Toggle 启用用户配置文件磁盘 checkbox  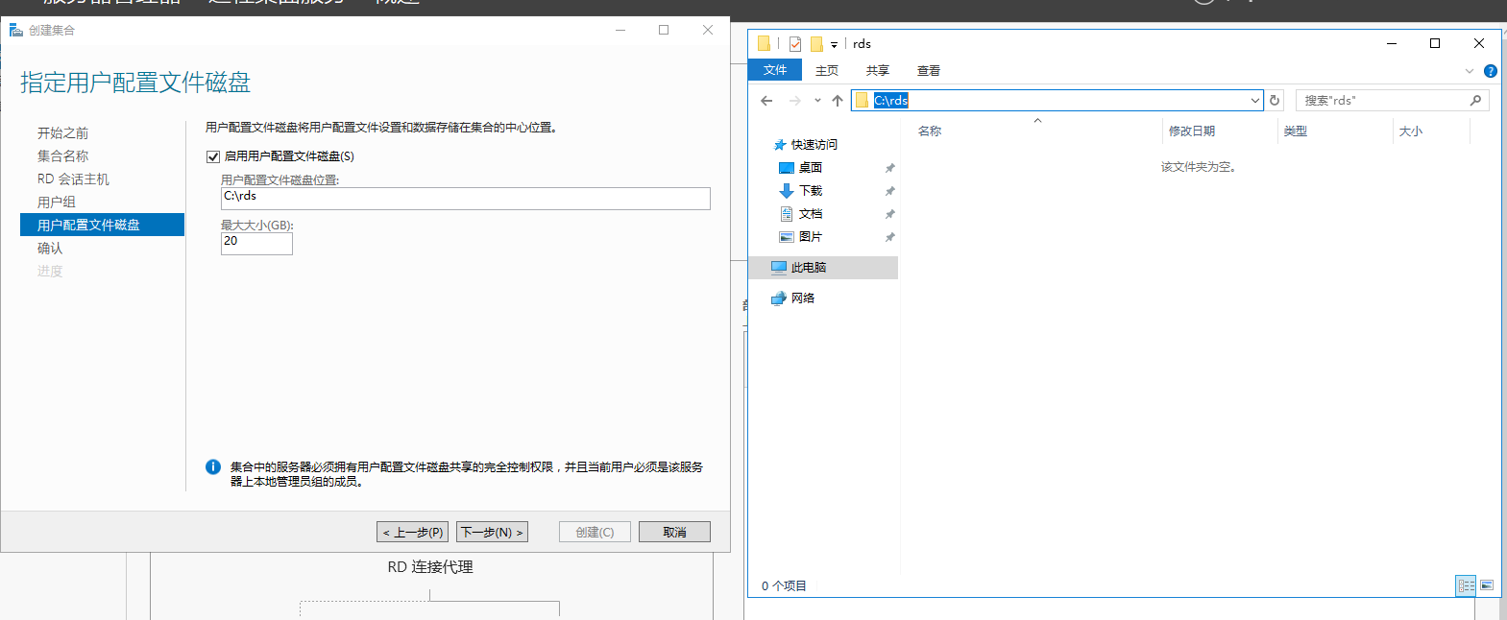[x=213, y=156]
